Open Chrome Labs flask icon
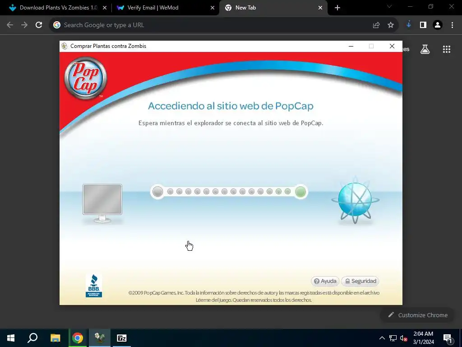This screenshot has height=347, width=462. pos(425,49)
